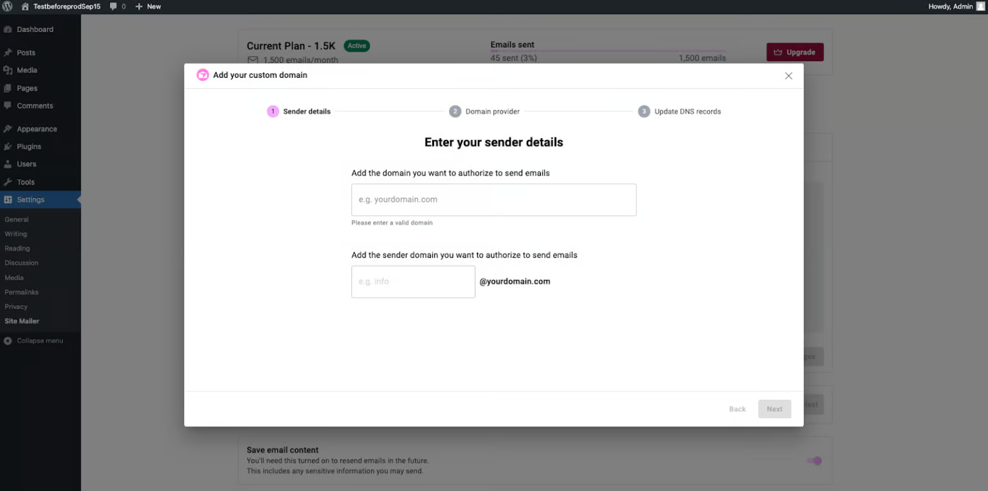Click the WordPress logo icon
The width and height of the screenshot is (988, 491).
click(x=7, y=6)
